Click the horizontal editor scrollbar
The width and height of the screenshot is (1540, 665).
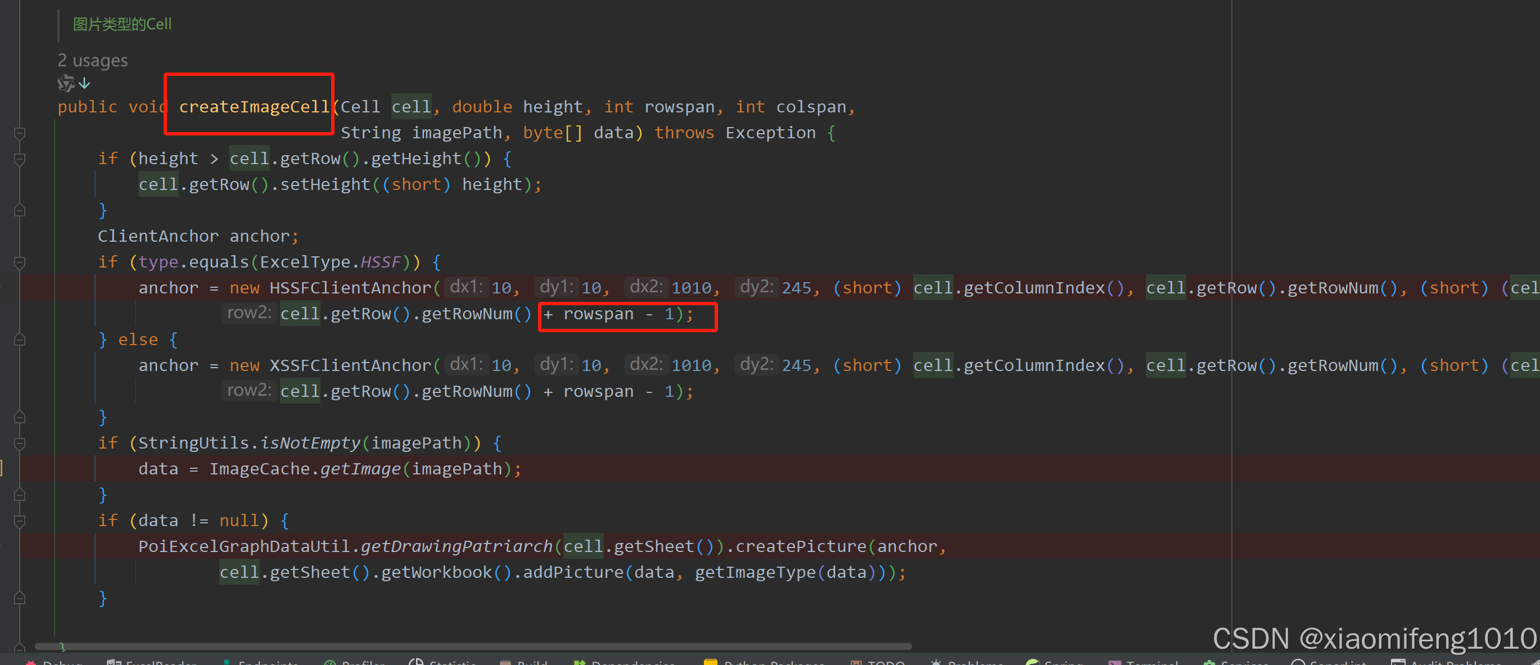[x=472, y=646]
